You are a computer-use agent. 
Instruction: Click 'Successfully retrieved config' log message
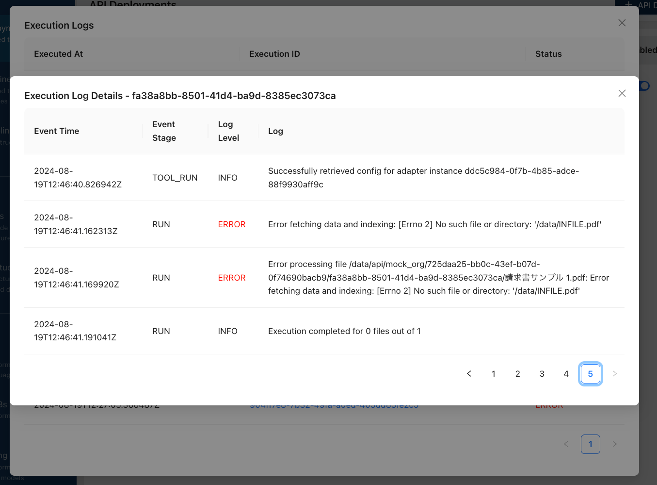(423, 178)
